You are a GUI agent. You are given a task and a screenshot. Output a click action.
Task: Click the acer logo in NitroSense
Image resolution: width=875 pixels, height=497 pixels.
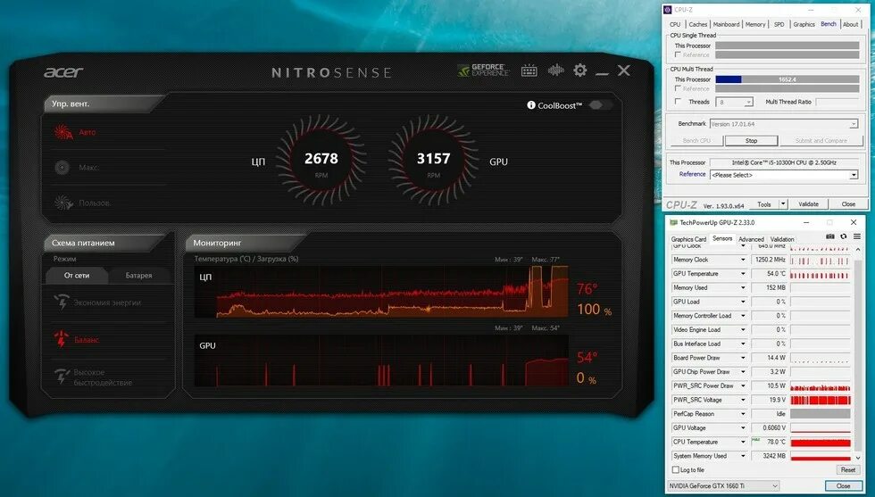coord(63,71)
